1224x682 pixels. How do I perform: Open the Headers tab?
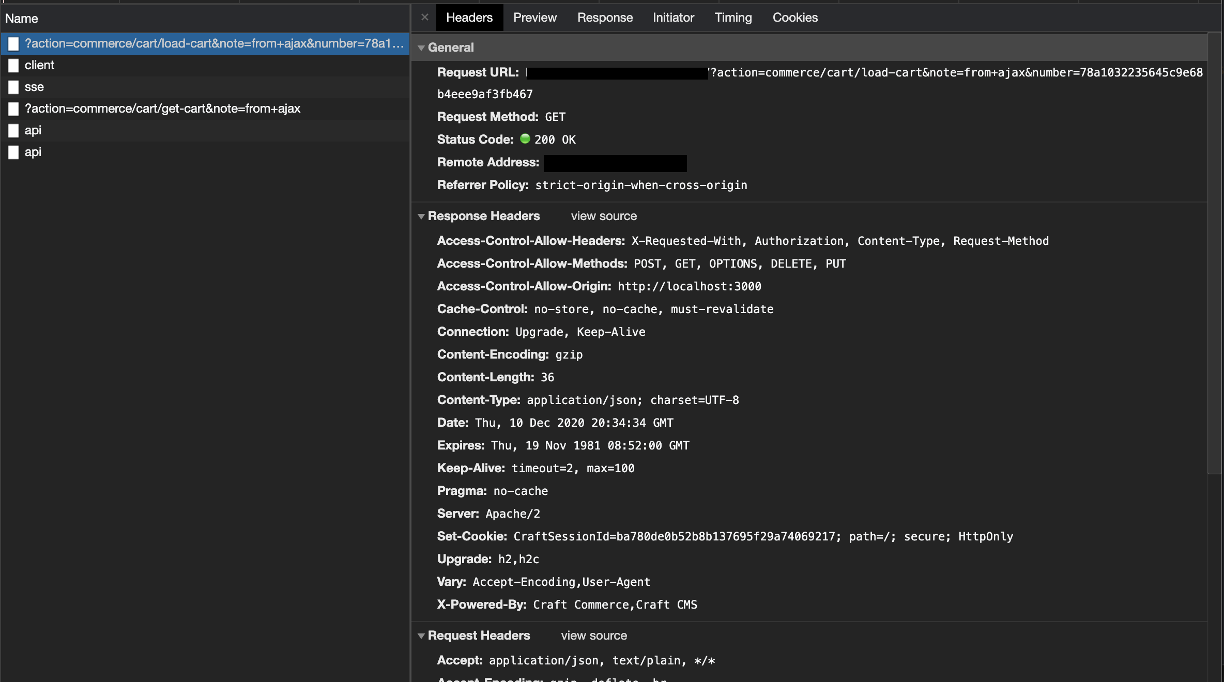point(469,18)
